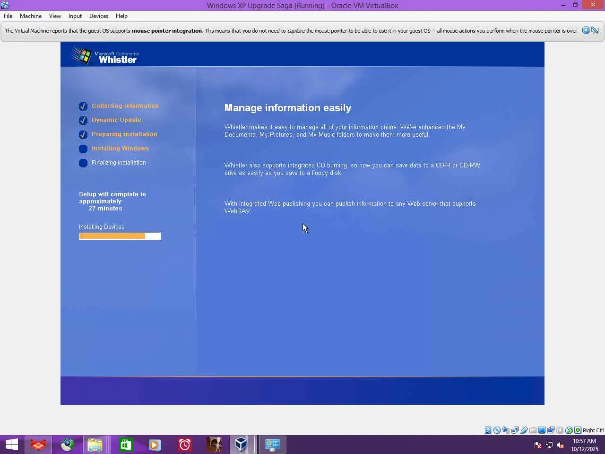605x454 pixels.
Task: Click the optical disk status icon
Action: [497, 430]
